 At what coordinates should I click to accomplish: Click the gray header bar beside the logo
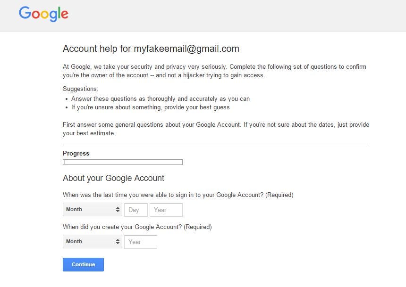236,16
